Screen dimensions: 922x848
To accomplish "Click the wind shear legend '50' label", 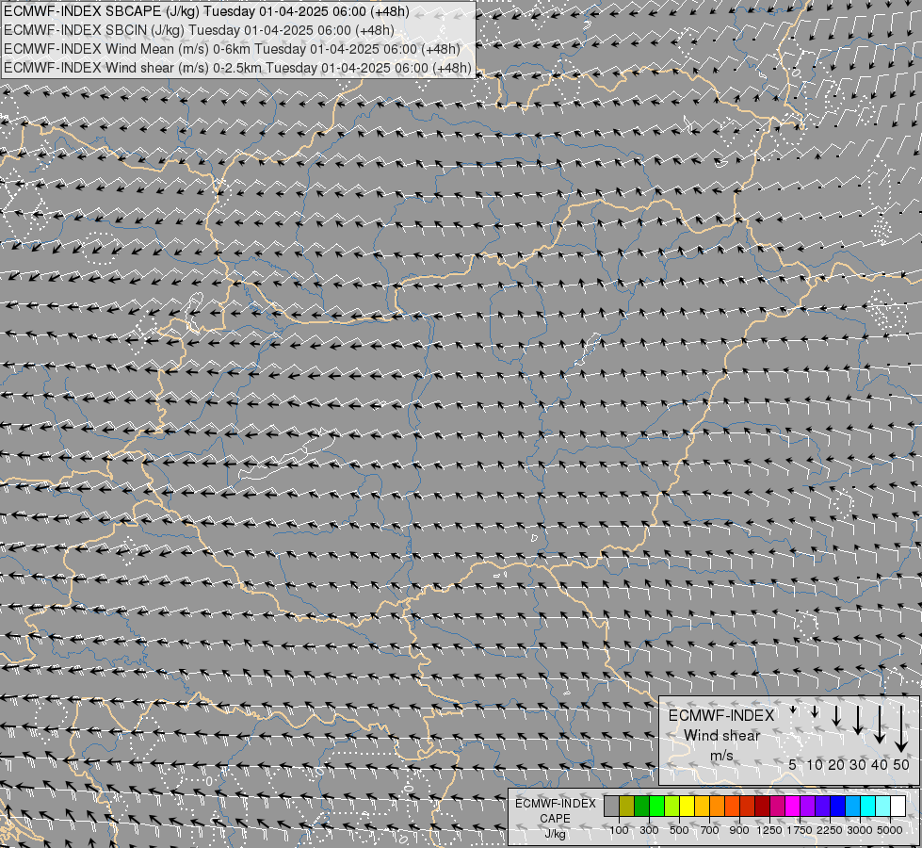I will 901,764.
